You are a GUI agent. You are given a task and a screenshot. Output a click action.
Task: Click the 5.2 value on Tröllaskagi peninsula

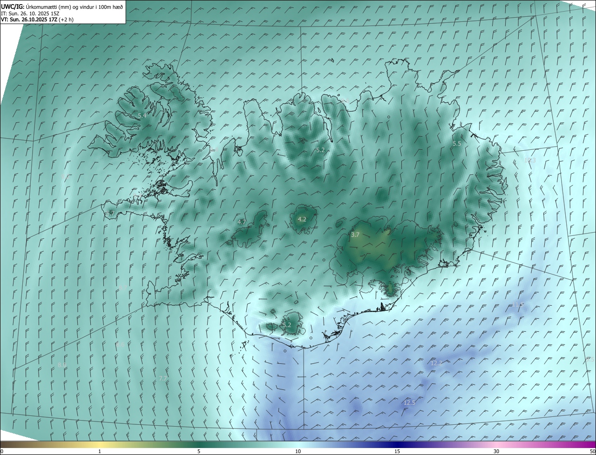pyautogui.click(x=320, y=150)
